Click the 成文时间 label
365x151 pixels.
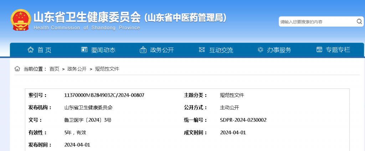point(196,133)
